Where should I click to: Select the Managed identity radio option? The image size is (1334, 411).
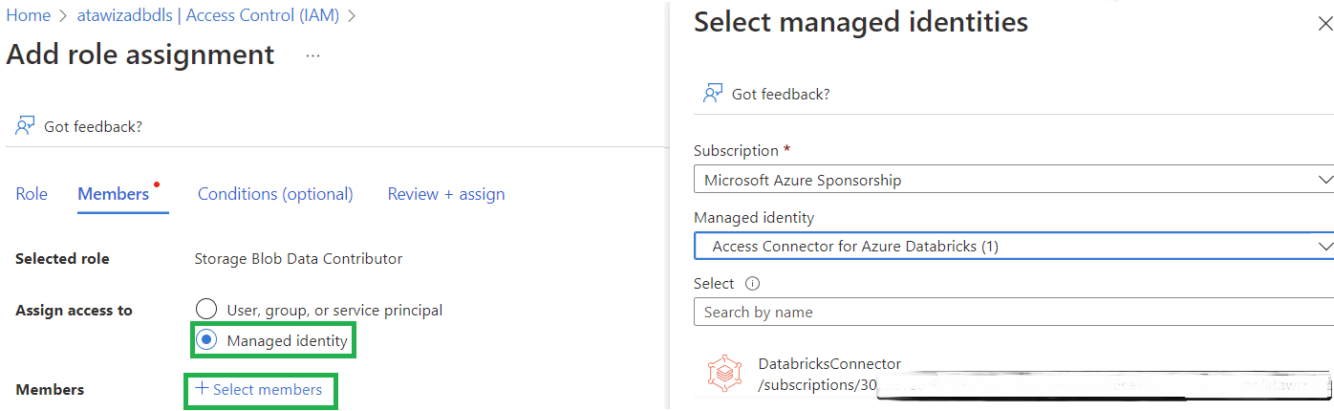(206, 340)
